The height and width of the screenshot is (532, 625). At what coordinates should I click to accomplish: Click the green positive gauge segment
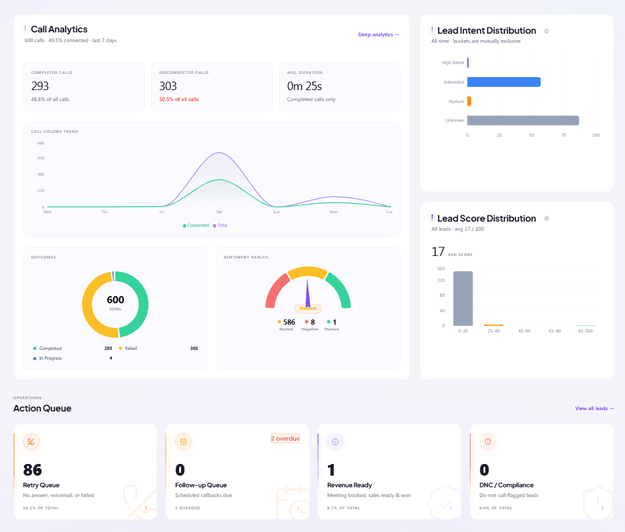[x=340, y=290]
